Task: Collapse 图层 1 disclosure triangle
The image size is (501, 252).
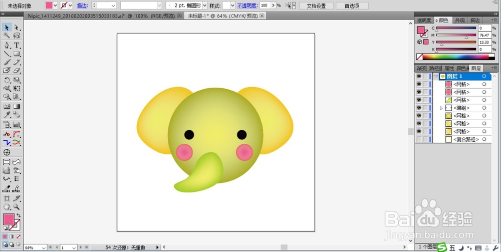Action: [436, 76]
